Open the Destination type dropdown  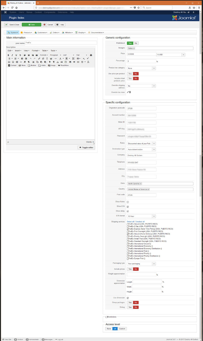(141, 149)
